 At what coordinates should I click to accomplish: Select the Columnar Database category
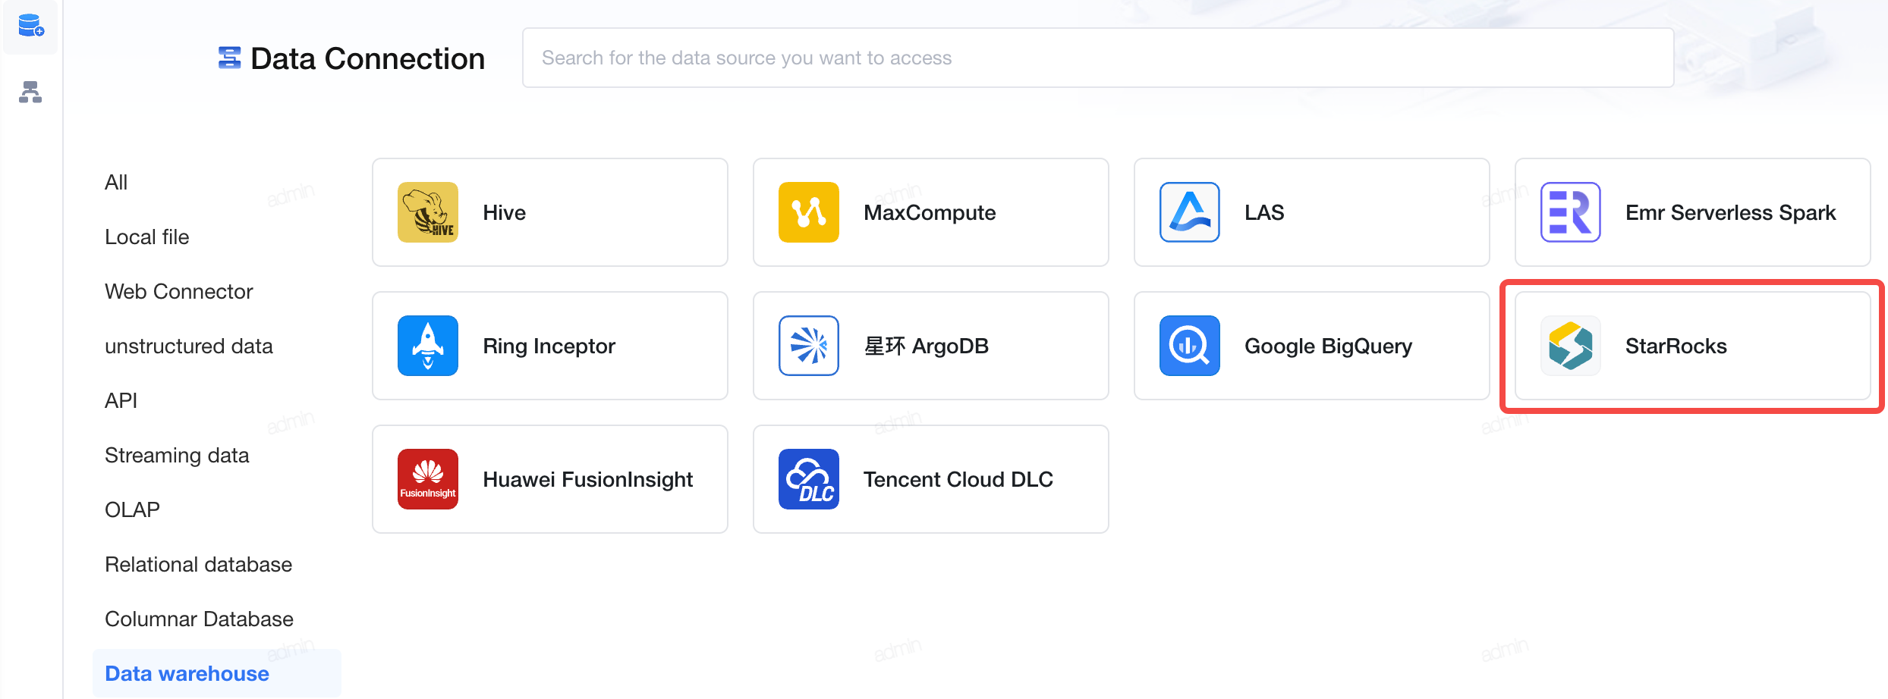(x=199, y=619)
